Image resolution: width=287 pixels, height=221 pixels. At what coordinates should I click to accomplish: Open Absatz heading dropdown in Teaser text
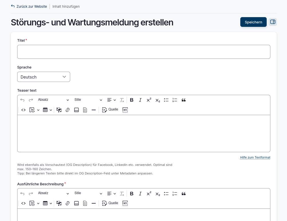(x=53, y=100)
